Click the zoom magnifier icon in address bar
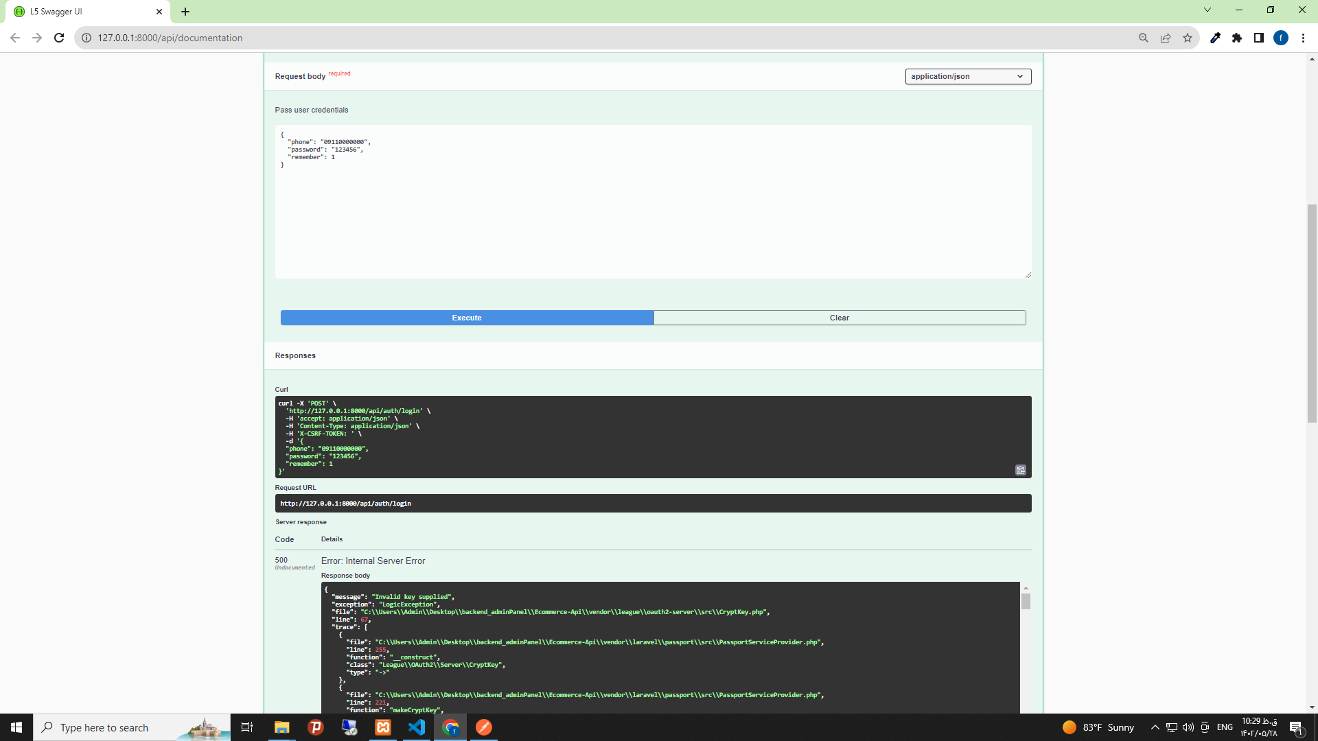 pos(1143,38)
